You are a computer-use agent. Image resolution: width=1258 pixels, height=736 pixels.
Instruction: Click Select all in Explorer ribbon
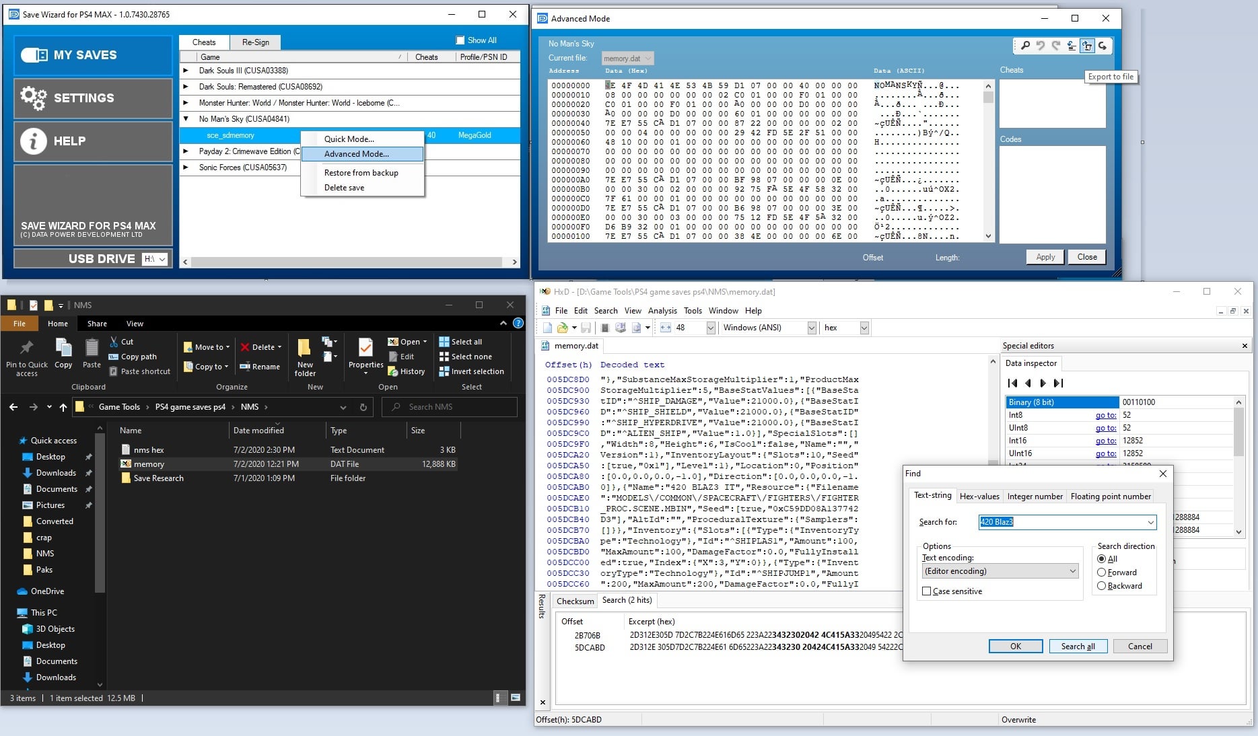coord(460,342)
